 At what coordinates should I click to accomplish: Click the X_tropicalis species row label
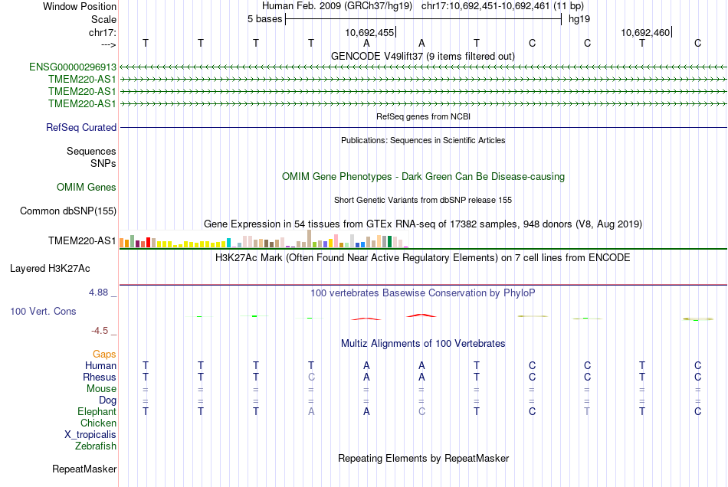click(x=90, y=435)
